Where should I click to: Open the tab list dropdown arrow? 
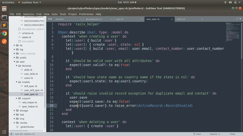pyautogui.click(x=240, y=19)
